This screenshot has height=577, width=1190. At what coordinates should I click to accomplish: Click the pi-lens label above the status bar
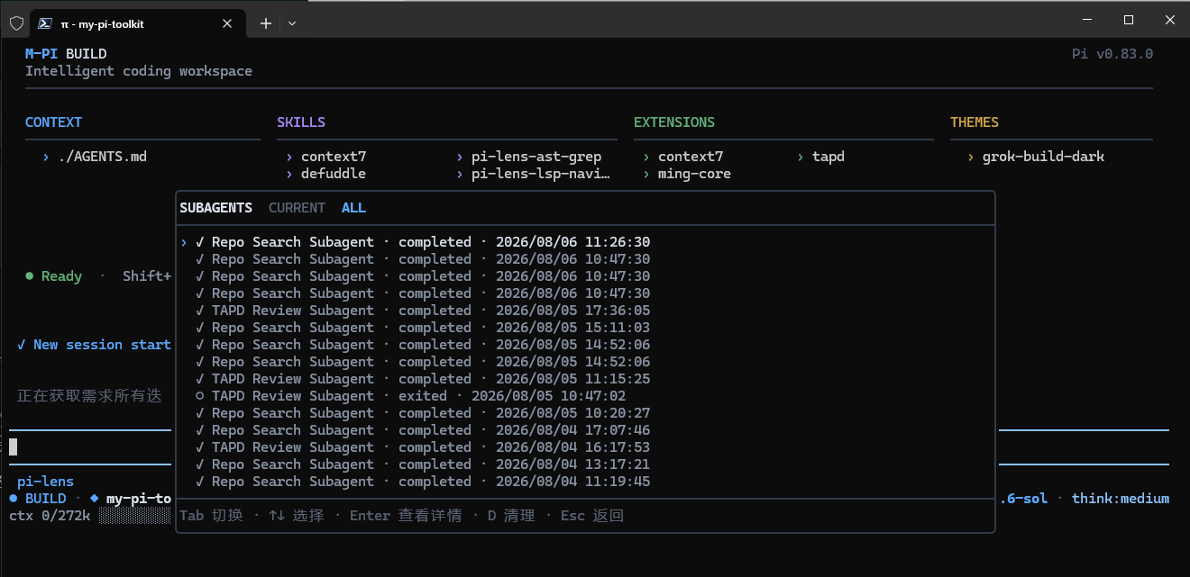(x=45, y=482)
